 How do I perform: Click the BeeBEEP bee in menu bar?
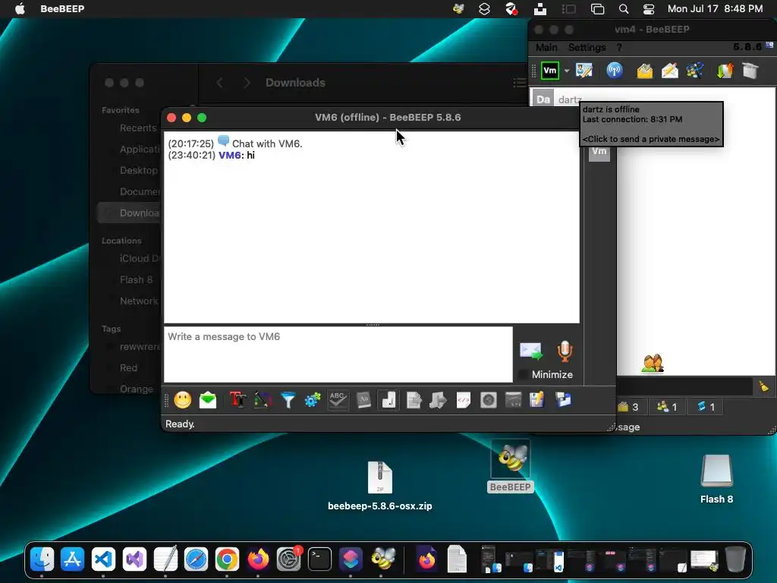458,9
